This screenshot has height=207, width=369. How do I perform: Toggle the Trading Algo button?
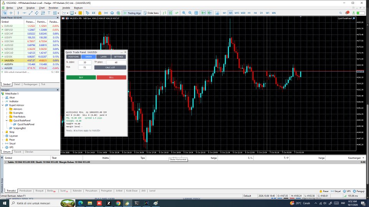[x=132, y=13]
